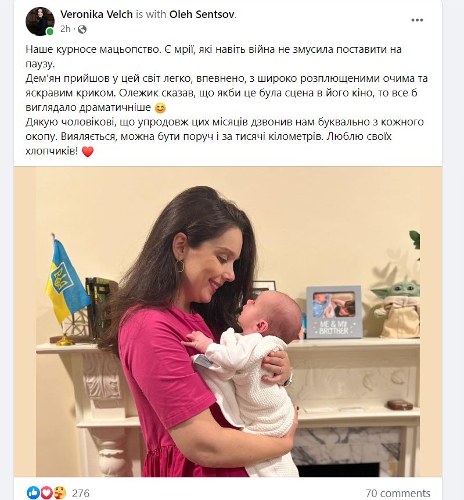Click the blue Like reaction icon
This screenshot has height=500, width=464.
33,492
